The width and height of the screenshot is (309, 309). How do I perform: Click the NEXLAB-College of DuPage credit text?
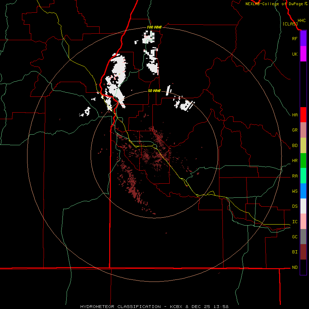(x=274, y=4)
